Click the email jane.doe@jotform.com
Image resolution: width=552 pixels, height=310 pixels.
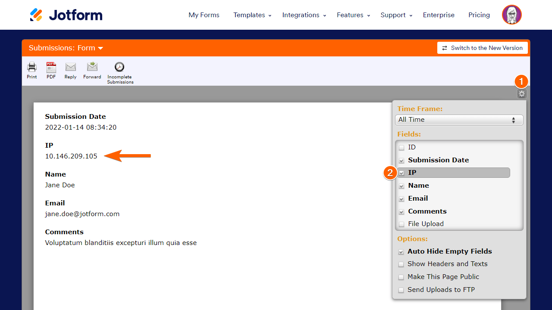point(82,214)
